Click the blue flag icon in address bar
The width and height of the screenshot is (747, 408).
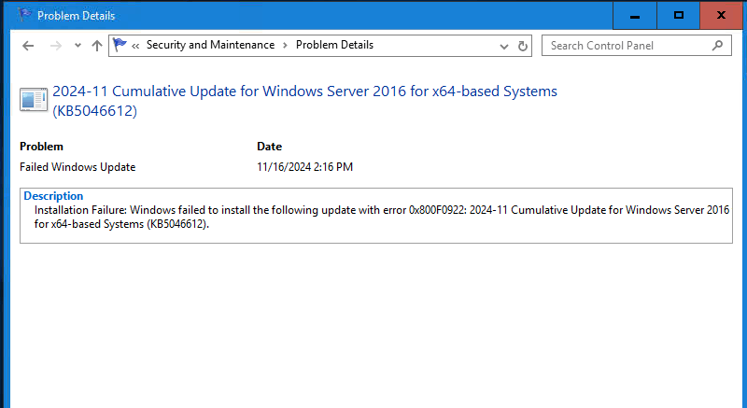(120, 45)
